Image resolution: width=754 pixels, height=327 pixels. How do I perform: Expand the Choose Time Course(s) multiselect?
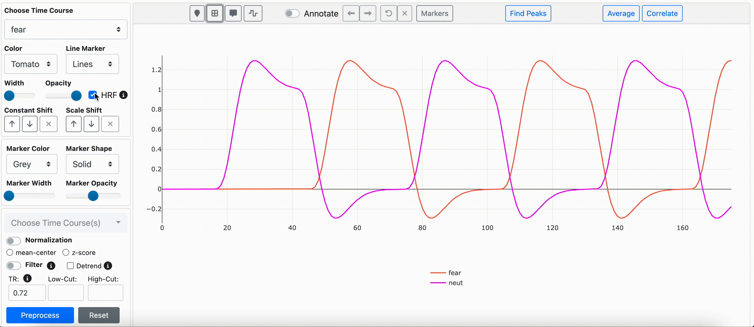coord(66,223)
